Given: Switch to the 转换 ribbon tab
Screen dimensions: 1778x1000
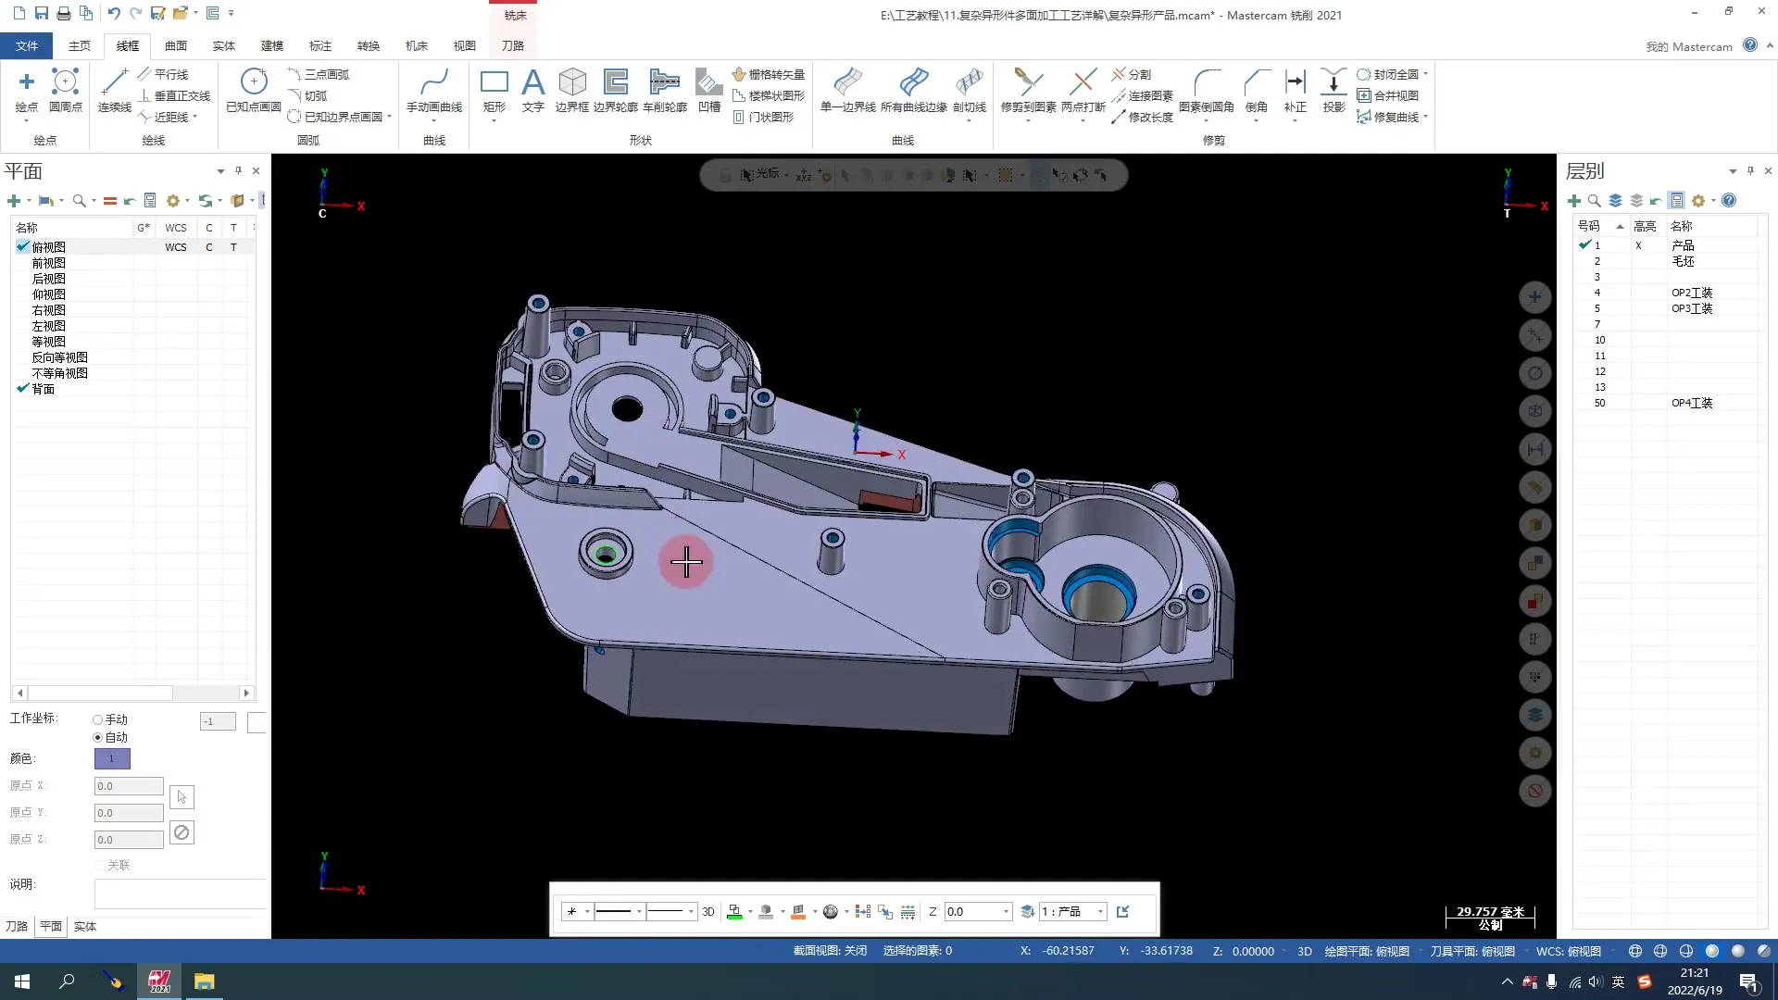Looking at the screenshot, I should tap(368, 45).
